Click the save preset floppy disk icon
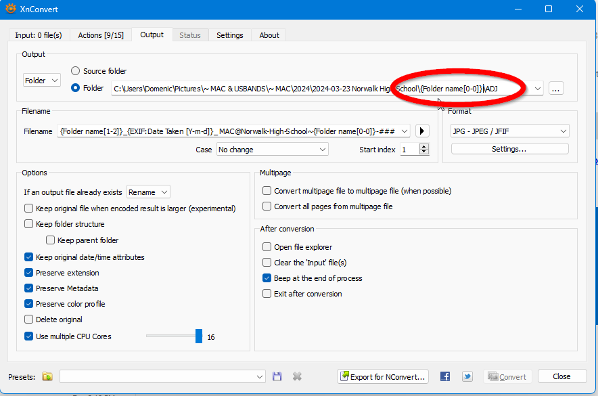Viewport: 598px width, 396px height. point(277,376)
